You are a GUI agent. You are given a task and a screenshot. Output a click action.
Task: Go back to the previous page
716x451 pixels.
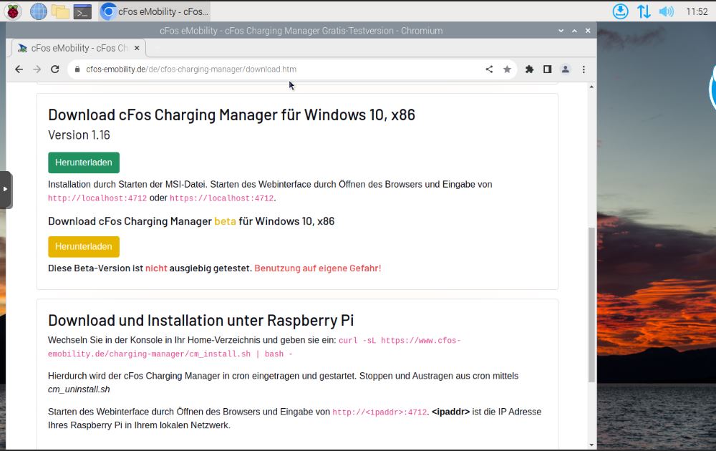19,69
